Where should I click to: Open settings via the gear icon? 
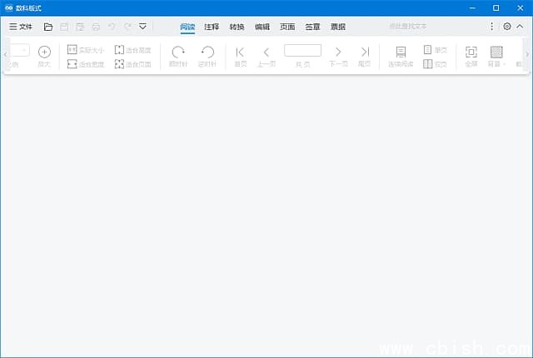[x=507, y=26]
